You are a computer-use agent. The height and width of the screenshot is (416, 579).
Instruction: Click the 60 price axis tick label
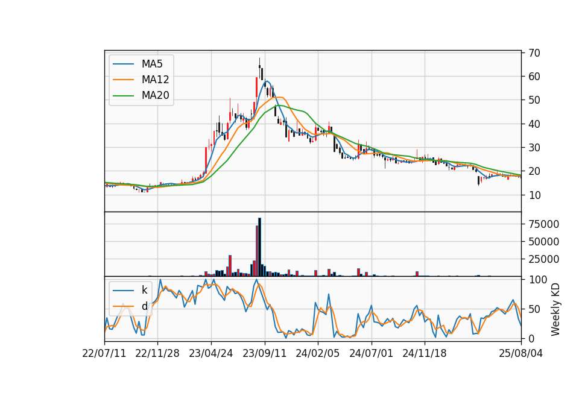click(534, 77)
